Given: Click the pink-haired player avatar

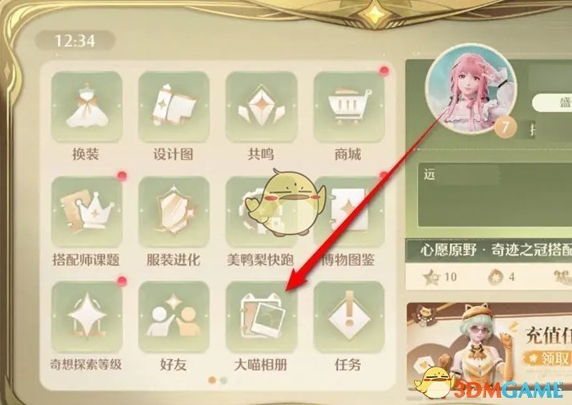Looking at the screenshot, I should (x=471, y=90).
